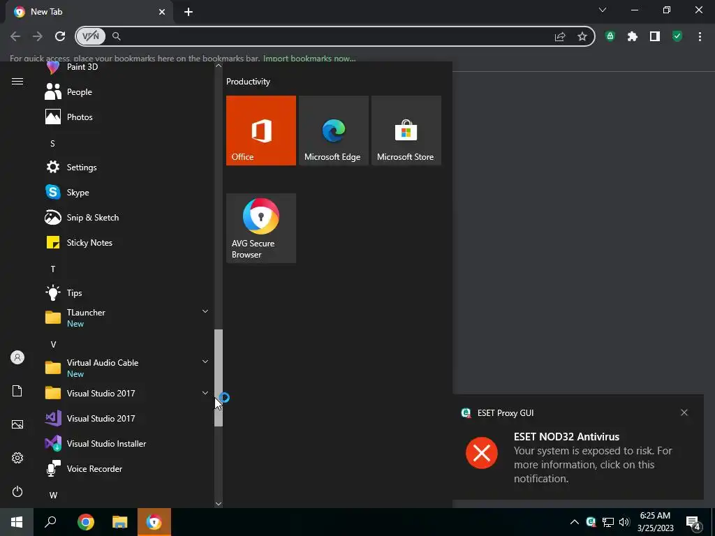Viewport: 715px width, 536px height.
Task: Click AVG Secure Browser in taskbar
Action: [x=154, y=522]
